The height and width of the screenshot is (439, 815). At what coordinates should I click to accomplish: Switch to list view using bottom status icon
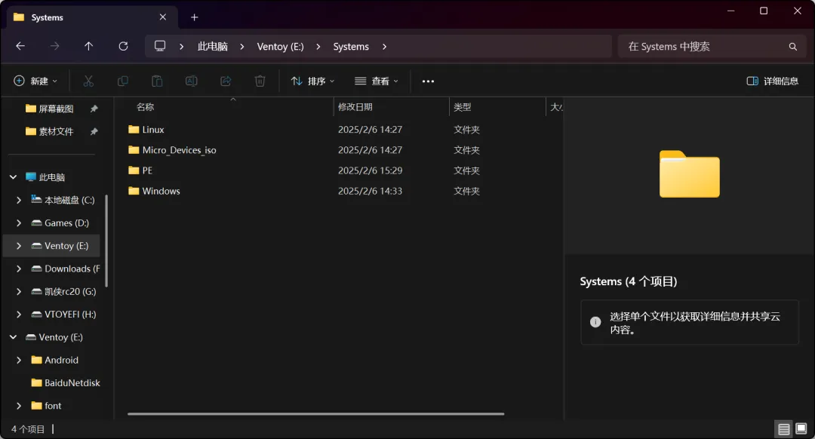783,428
